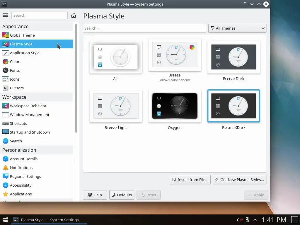Open Global Theme settings
This screenshot has height=225, width=300.
pos(36,35)
